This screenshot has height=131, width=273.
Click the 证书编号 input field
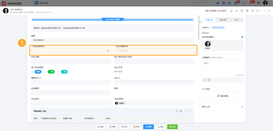coord(71,93)
